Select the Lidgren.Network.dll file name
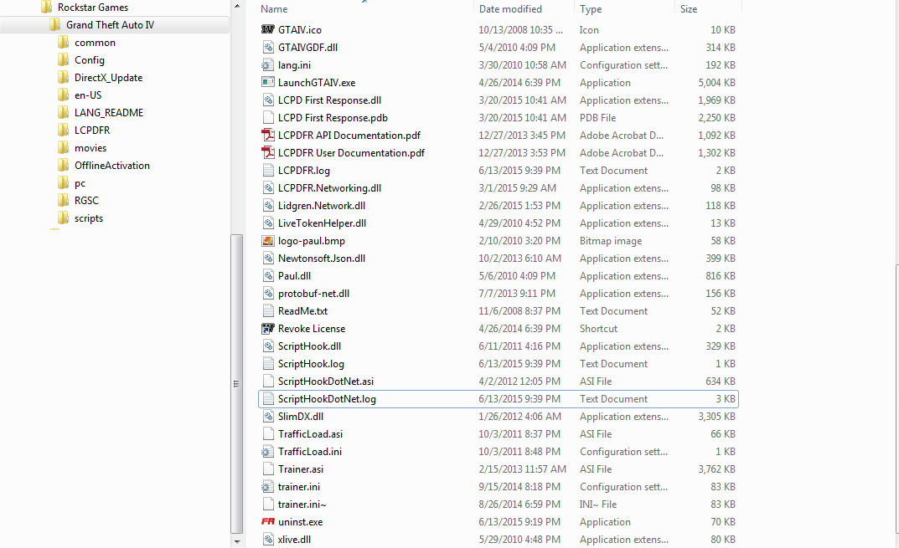Screen dimensions: 899x548 click(x=322, y=206)
